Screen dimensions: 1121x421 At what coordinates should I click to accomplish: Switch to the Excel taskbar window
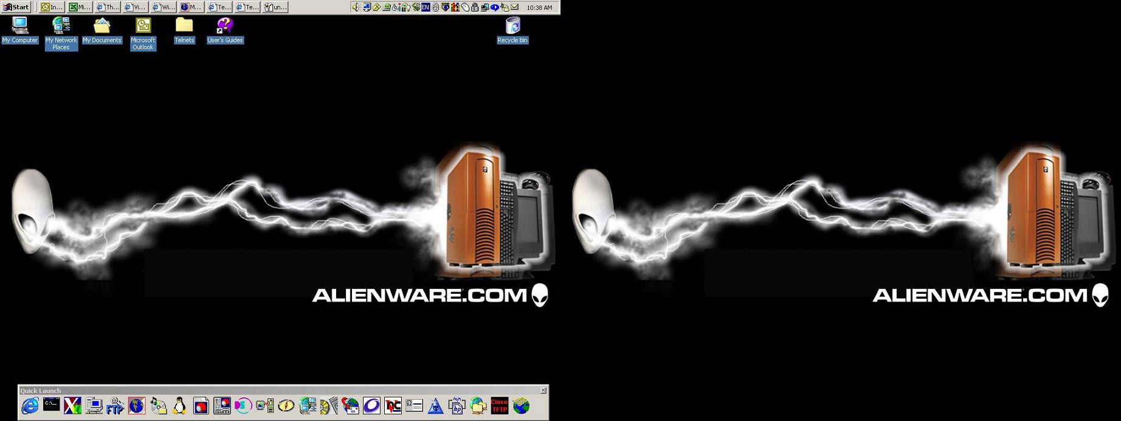[x=79, y=7]
